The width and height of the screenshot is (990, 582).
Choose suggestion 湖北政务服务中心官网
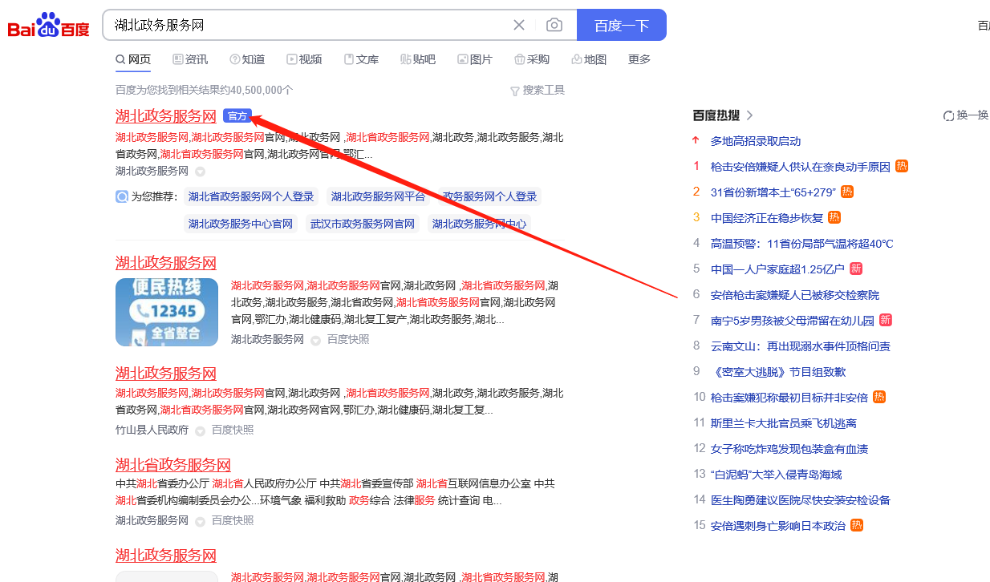click(241, 224)
